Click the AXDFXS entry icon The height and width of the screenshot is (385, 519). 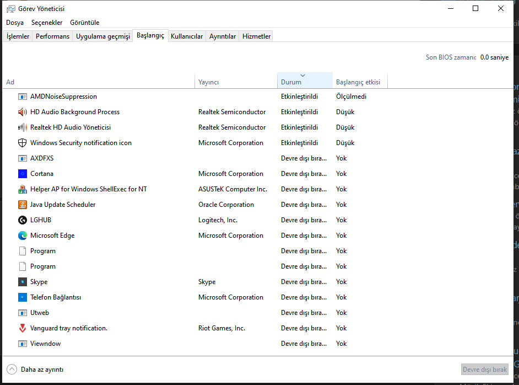[22, 158]
